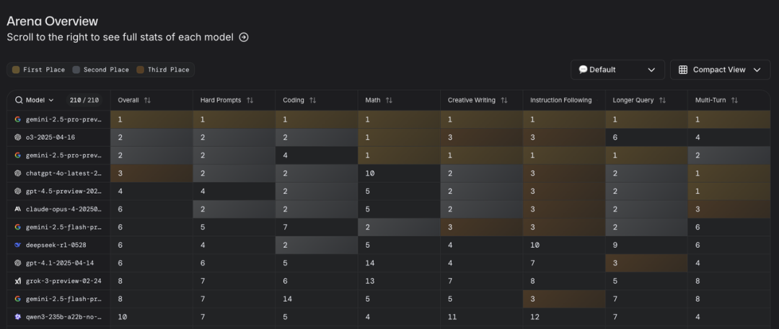Click sort arrows icon next to Coding

click(x=312, y=100)
